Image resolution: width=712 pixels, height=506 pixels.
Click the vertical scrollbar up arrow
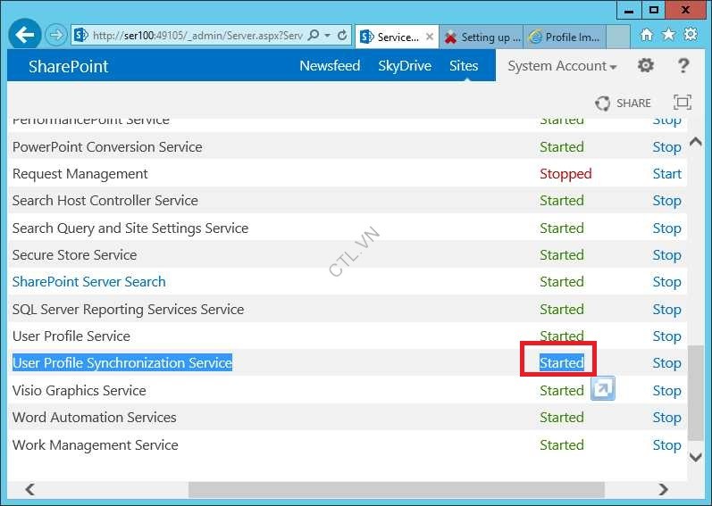pyautogui.click(x=695, y=142)
